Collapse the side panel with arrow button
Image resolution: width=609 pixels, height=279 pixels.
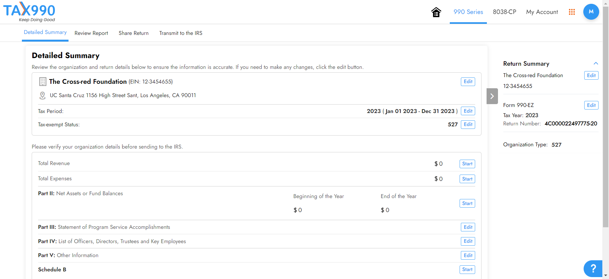492,96
